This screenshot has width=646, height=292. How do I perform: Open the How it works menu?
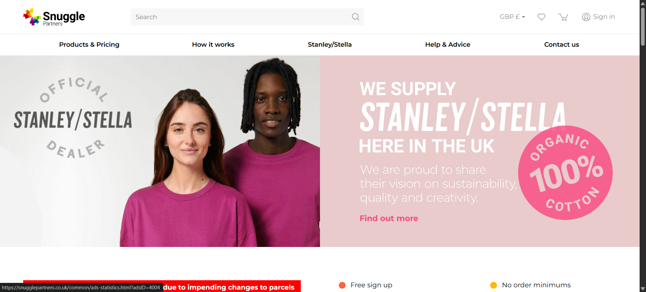pyautogui.click(x=213, y=44)
